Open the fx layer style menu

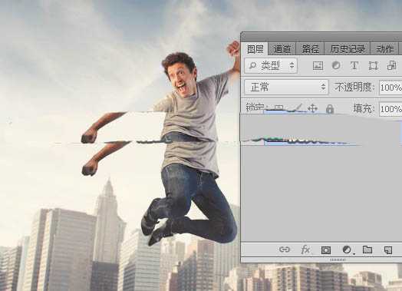click(x=305, y=250)
